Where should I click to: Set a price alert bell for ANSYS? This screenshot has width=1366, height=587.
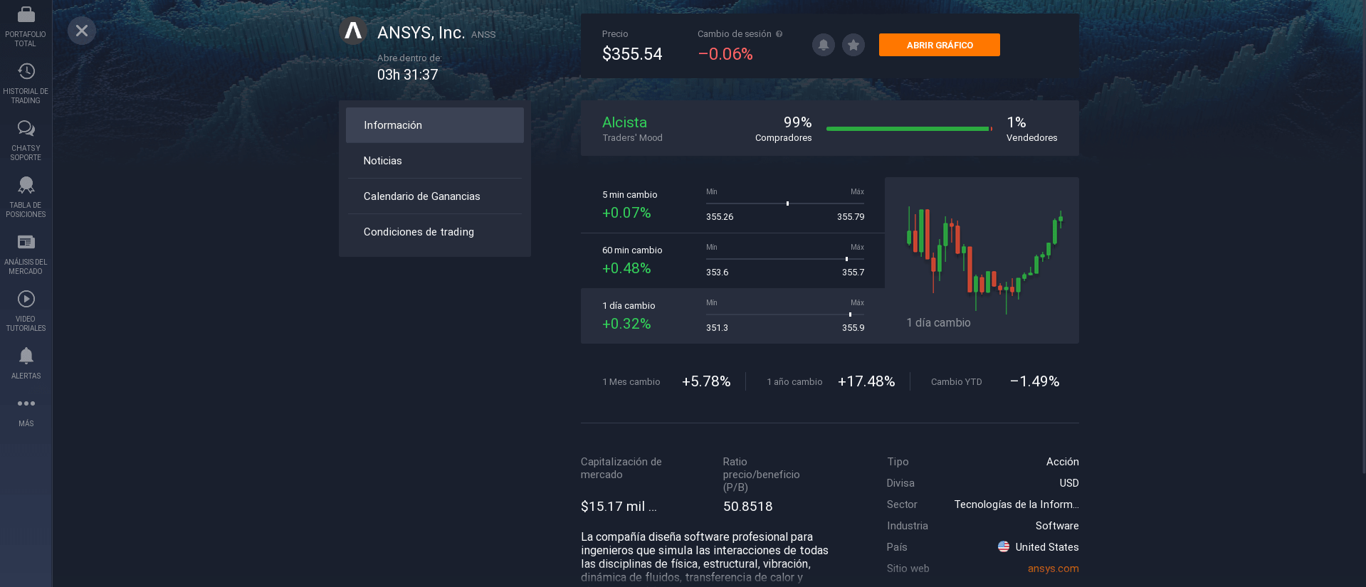824,45
